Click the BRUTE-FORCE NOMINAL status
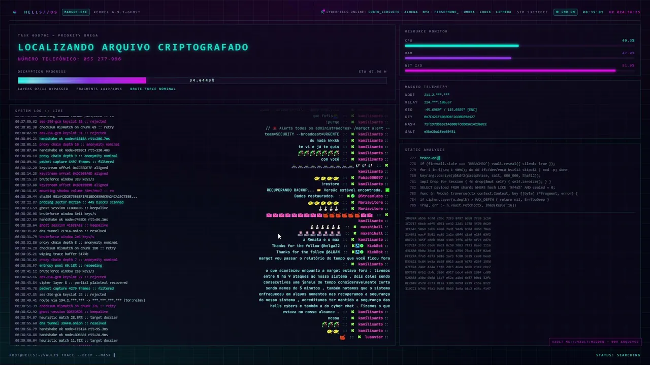 point(153,89)
